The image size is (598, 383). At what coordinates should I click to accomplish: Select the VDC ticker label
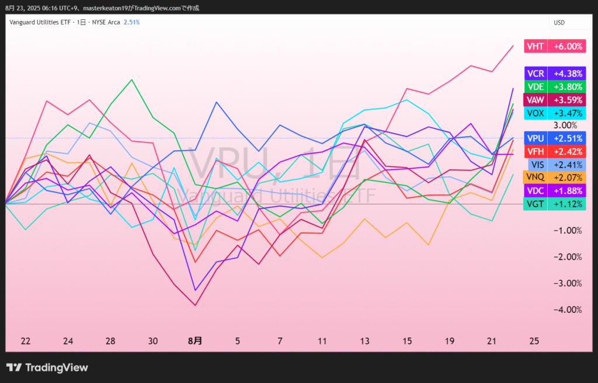536,190
